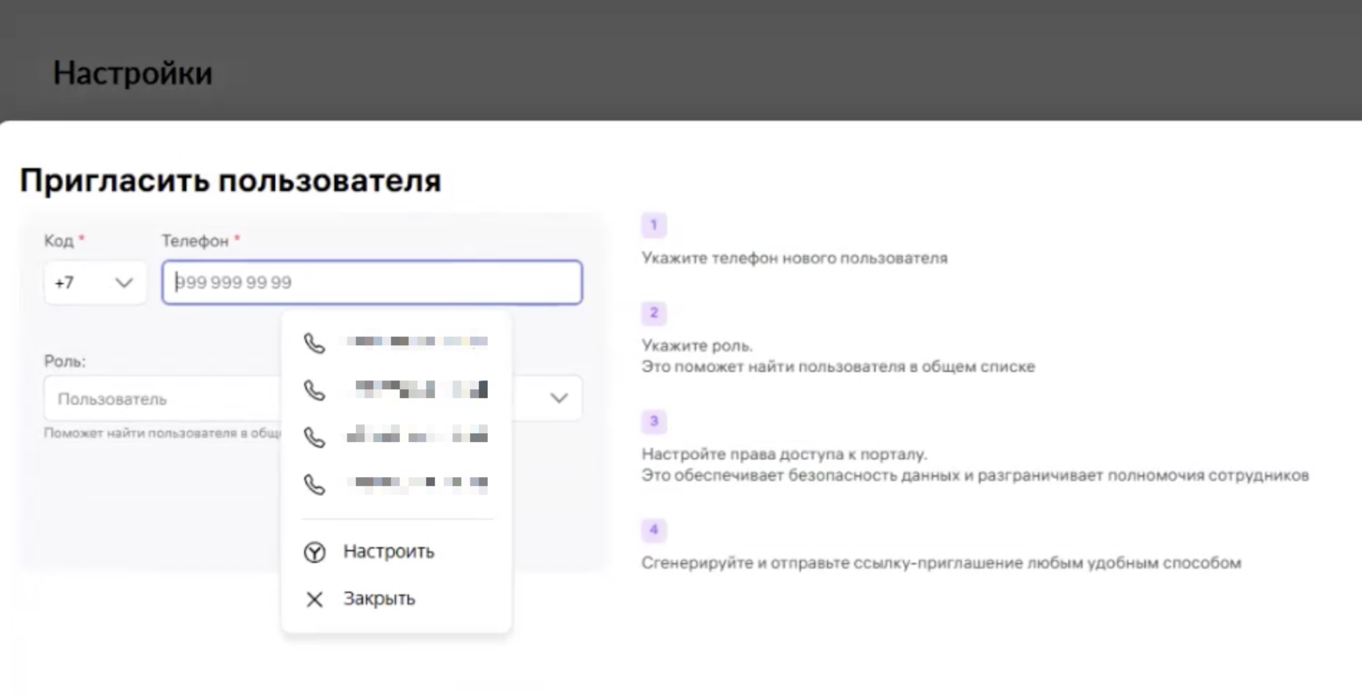Click text Это обеспечивает безопасность данных
This screenshot has width=1362, height=695.
pyautogui.click(x=975, y=475)
